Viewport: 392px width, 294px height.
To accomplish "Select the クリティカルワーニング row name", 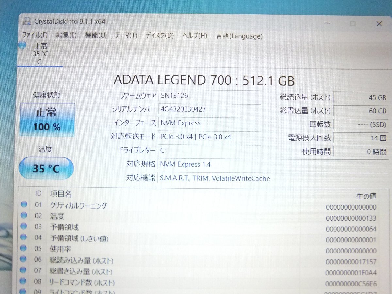I will [78, 205].
